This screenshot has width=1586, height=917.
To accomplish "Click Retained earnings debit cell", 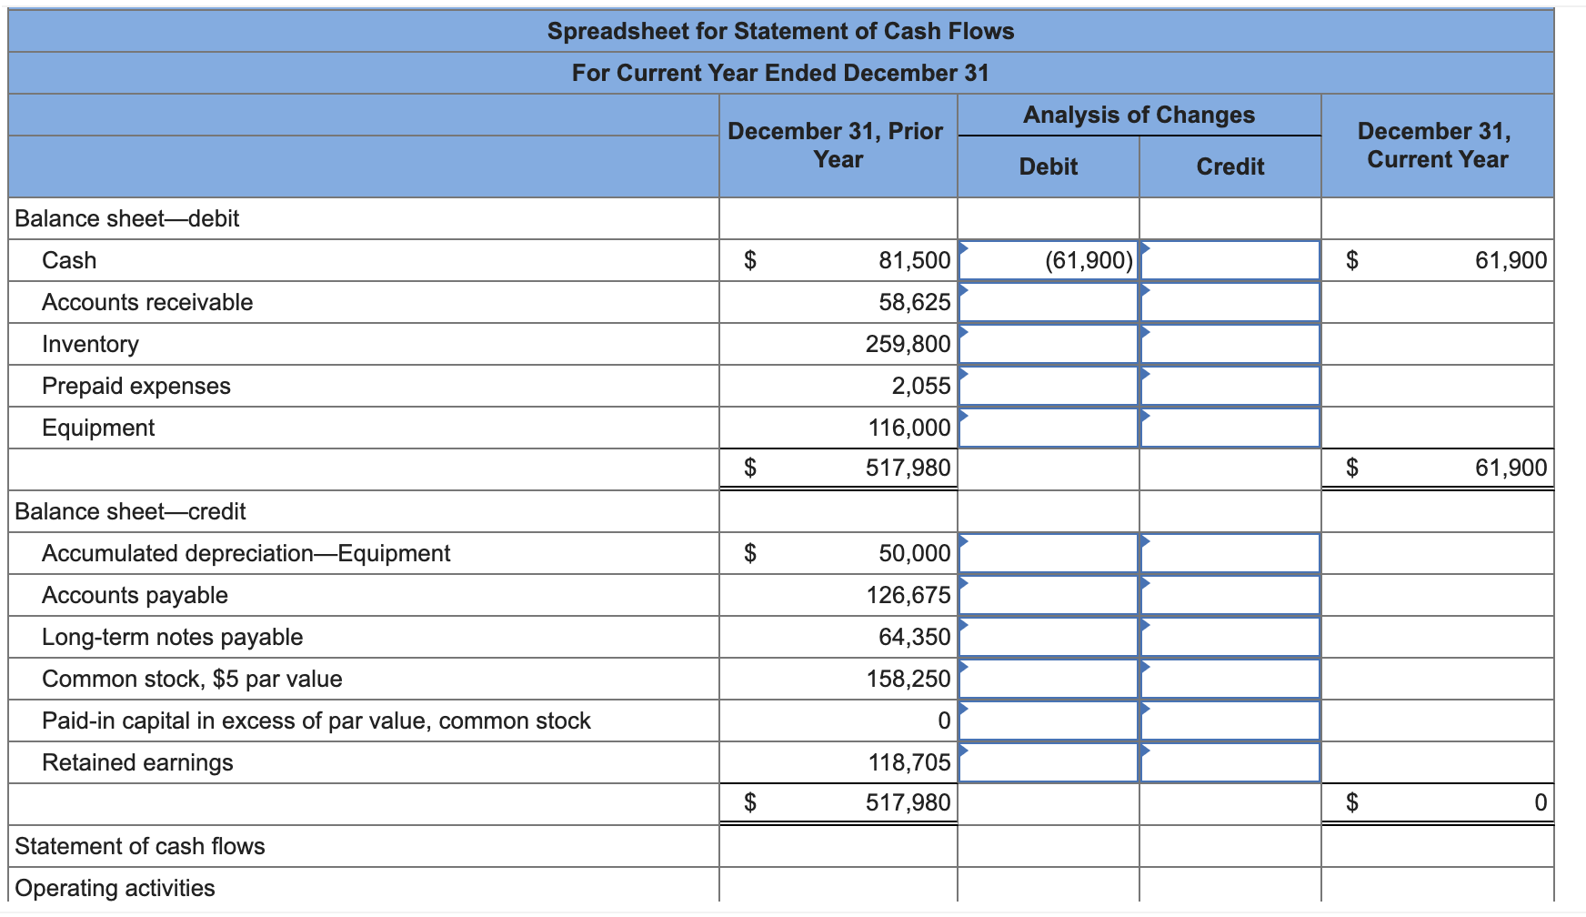I will (x=1049, y=762).
